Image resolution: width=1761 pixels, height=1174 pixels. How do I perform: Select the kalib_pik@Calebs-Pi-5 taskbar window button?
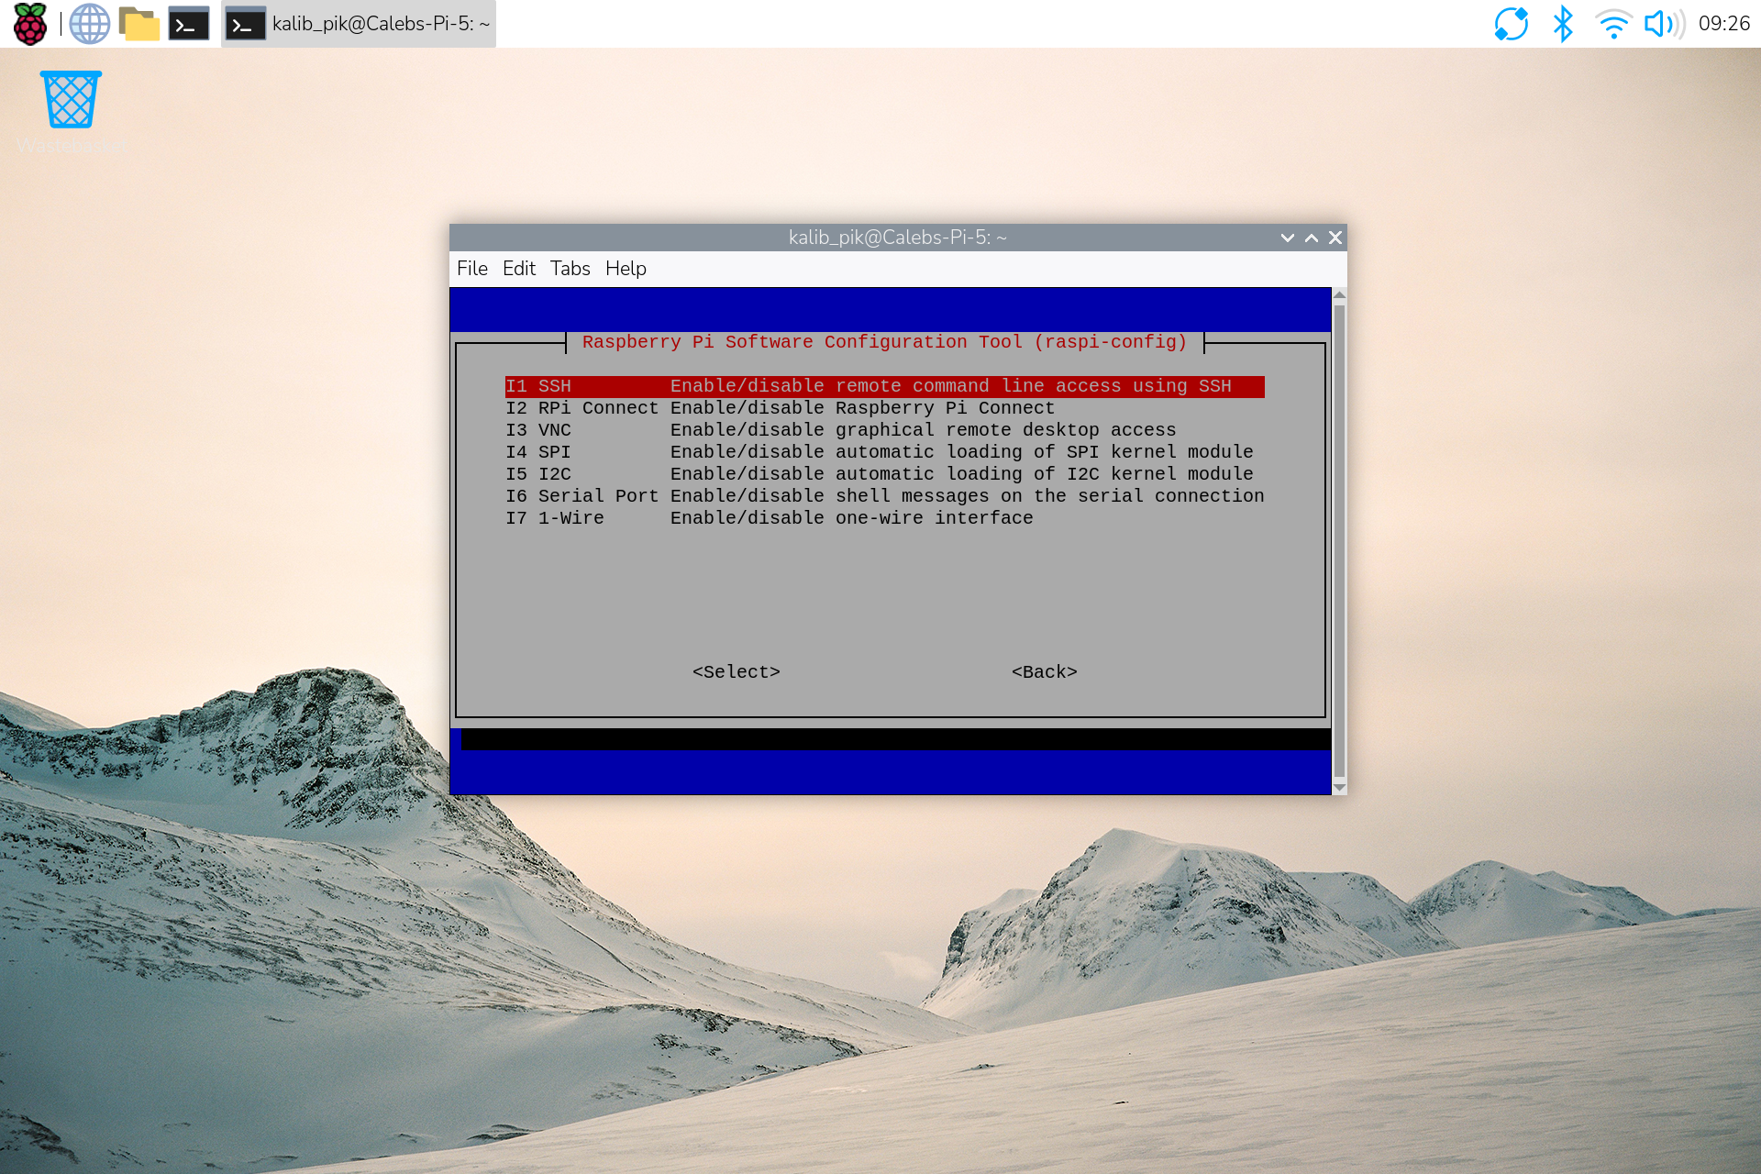pyautogui.click(x=359, y=24)
